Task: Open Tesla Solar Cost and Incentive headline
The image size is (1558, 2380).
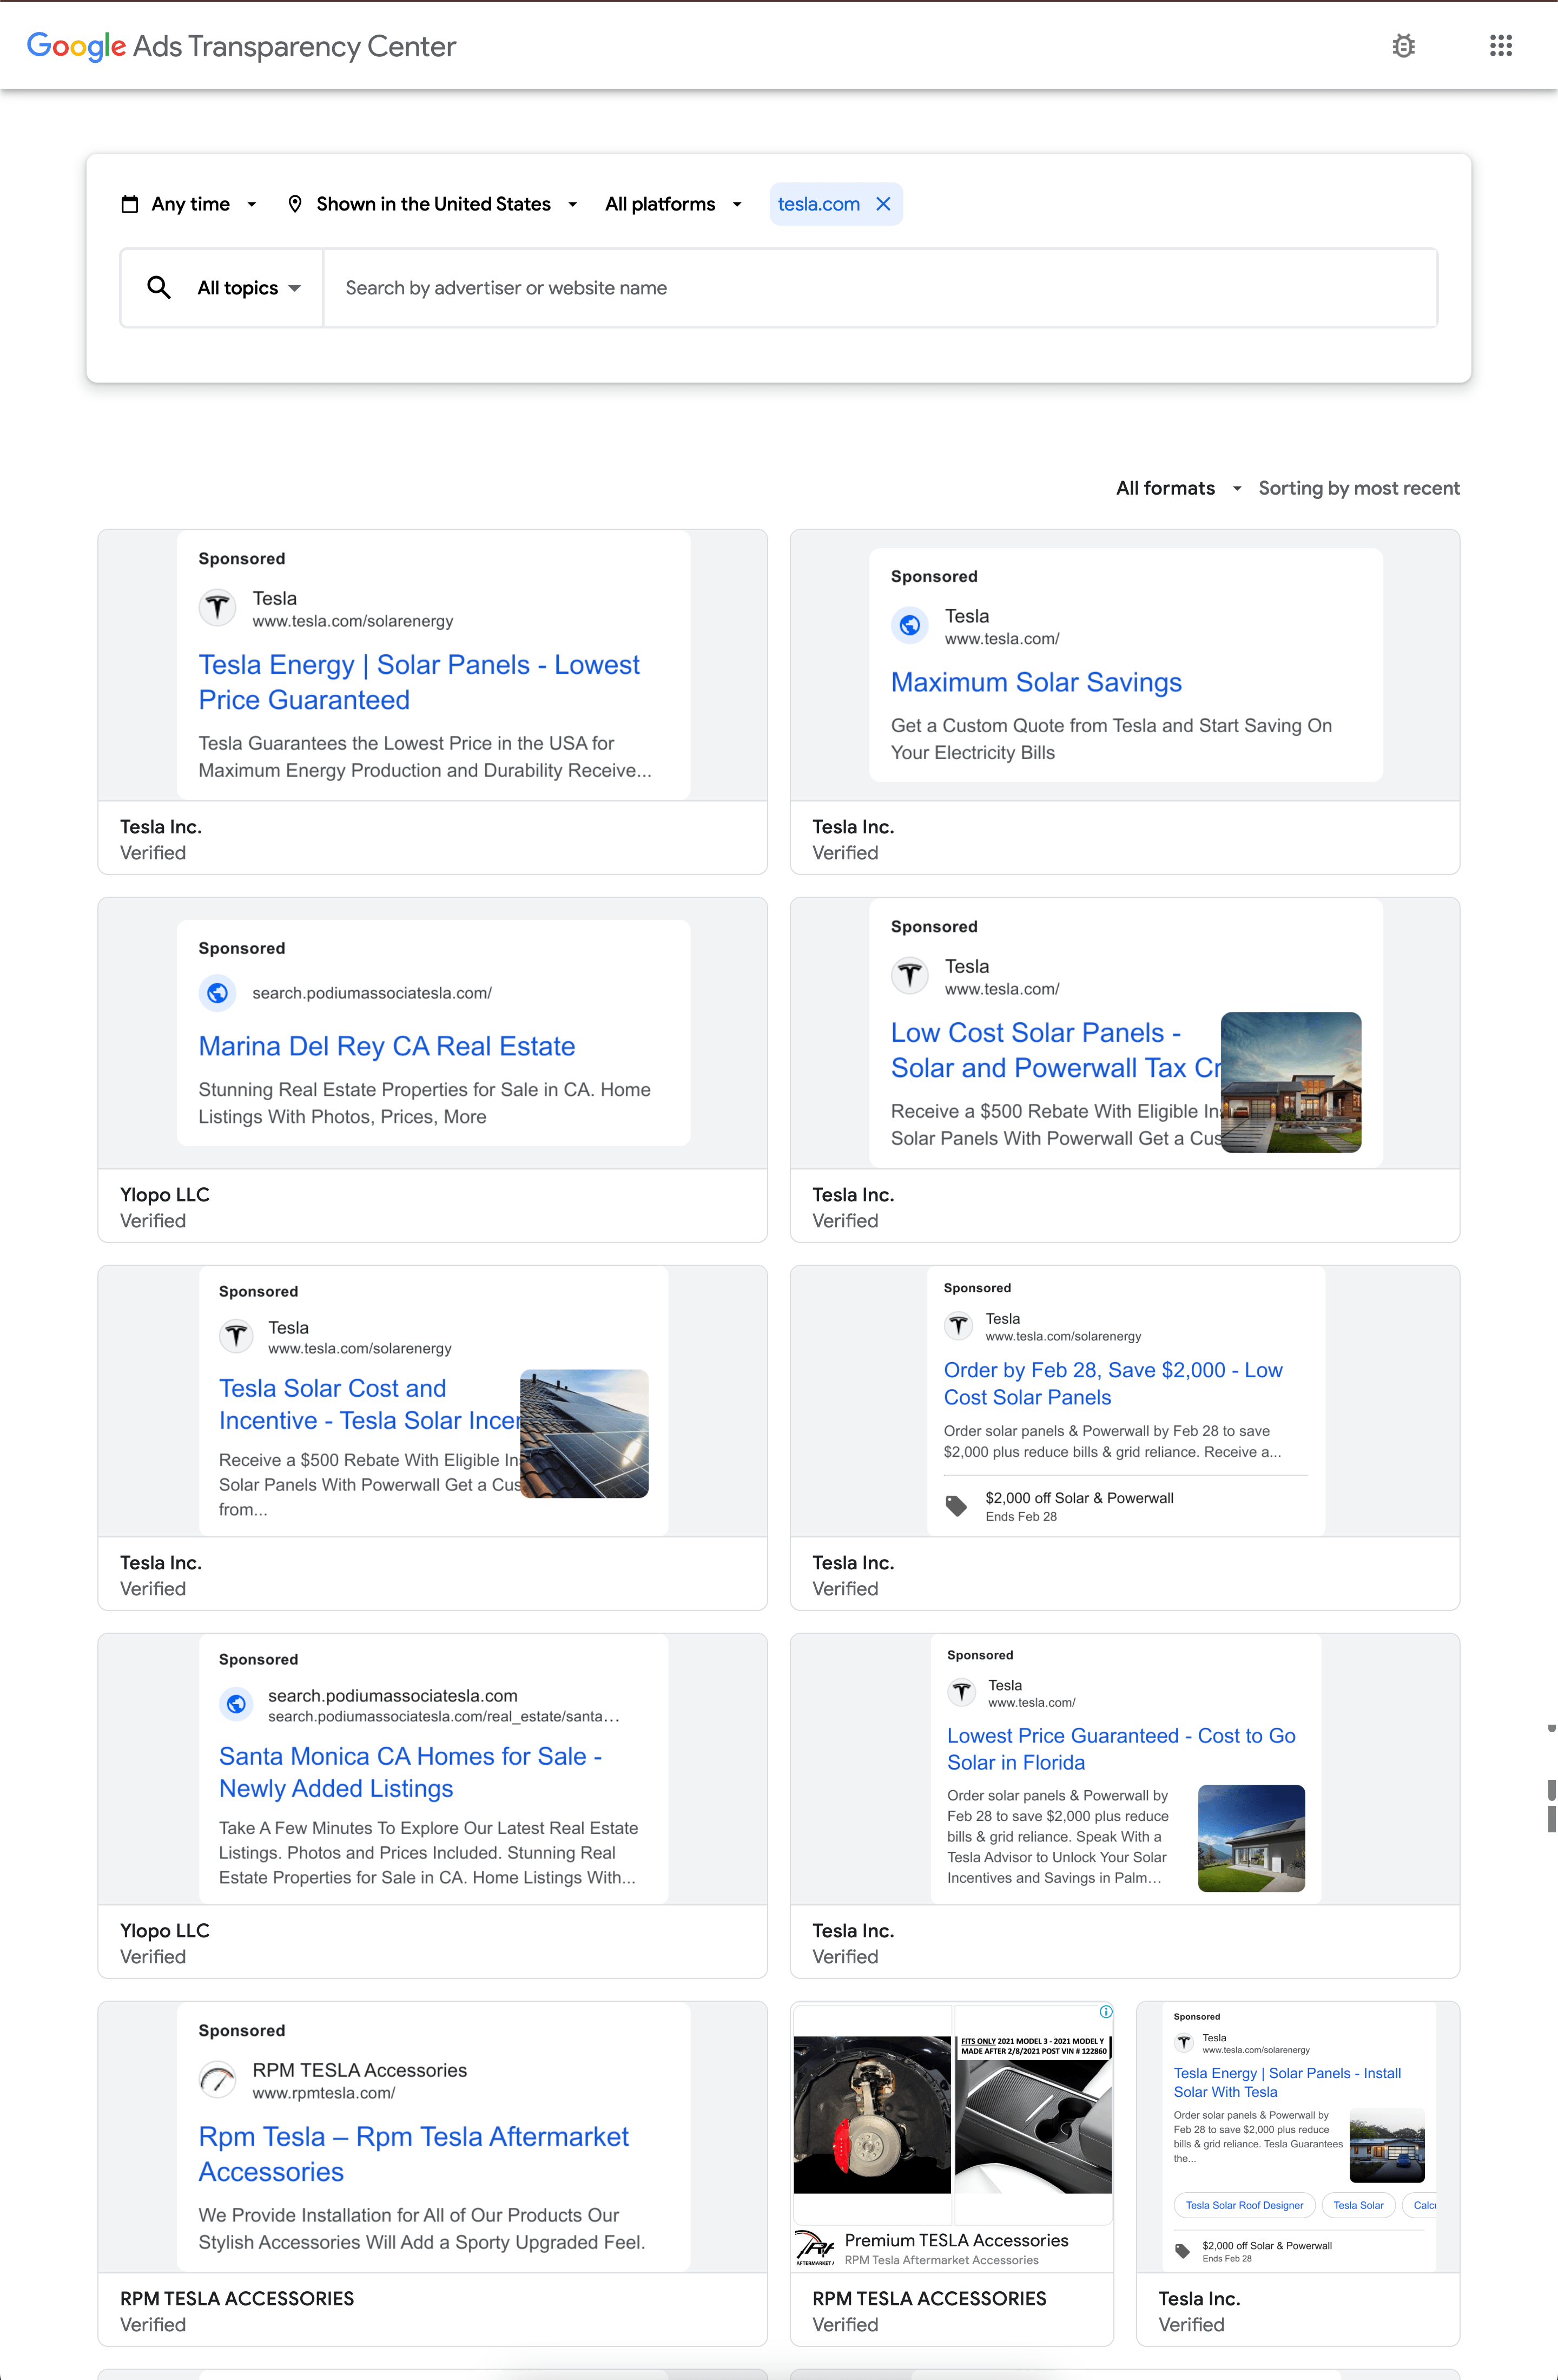Action: 369,1404
